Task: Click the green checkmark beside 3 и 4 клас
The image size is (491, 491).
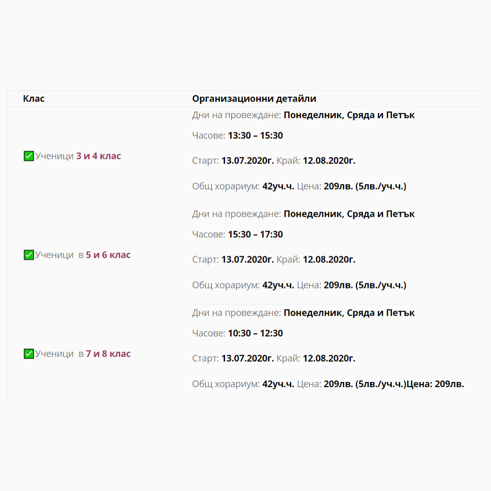Action: pos(29,156)
